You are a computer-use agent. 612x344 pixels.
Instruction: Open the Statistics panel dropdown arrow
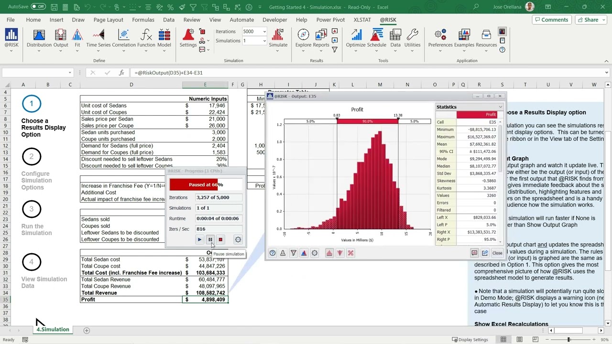(x=501, y=107)
